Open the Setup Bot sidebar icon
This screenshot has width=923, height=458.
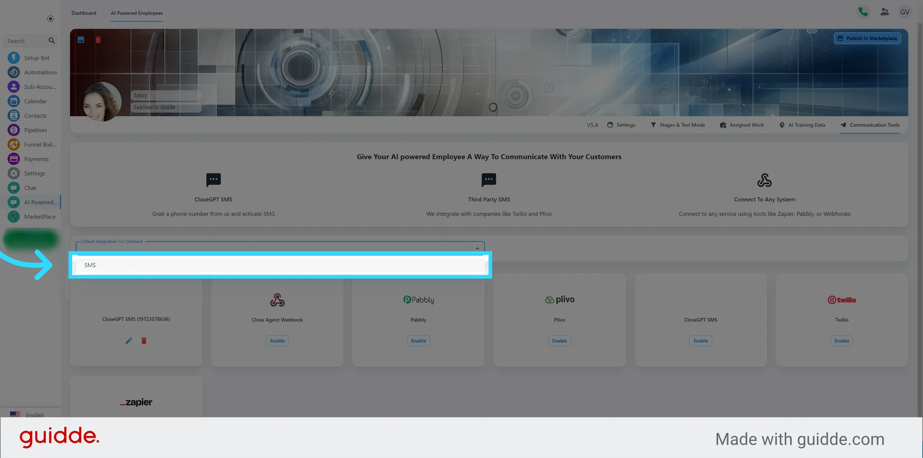(14, 58)
